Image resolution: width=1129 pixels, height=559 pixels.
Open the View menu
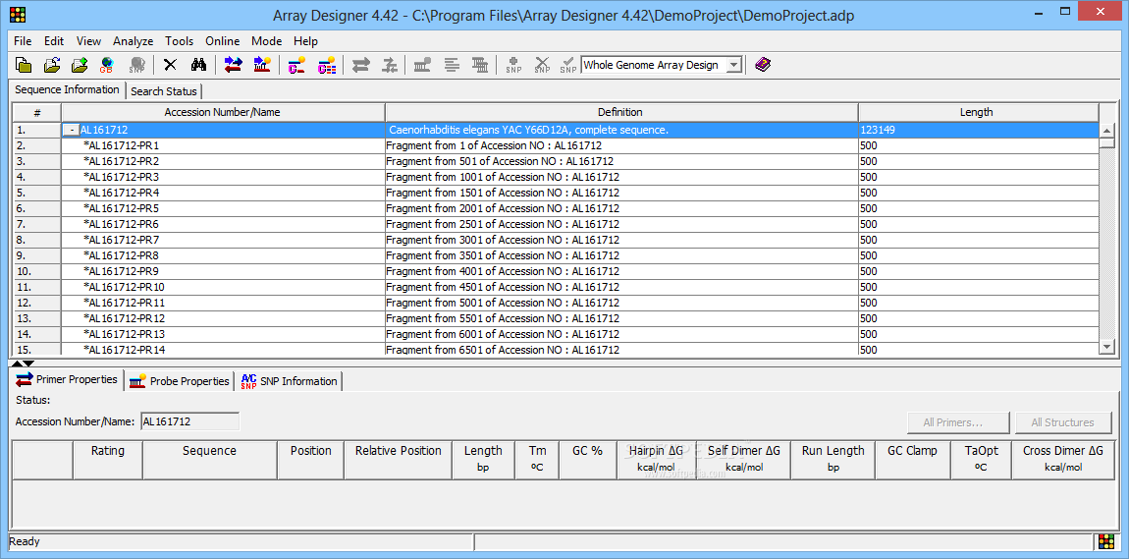click(88, 41)
